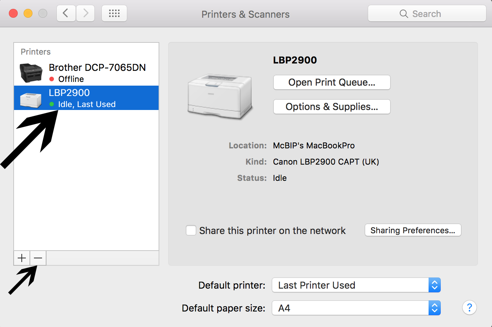Click the 'Canon LBP2900 CAPT (UK)' kind text

pos(326,162)
